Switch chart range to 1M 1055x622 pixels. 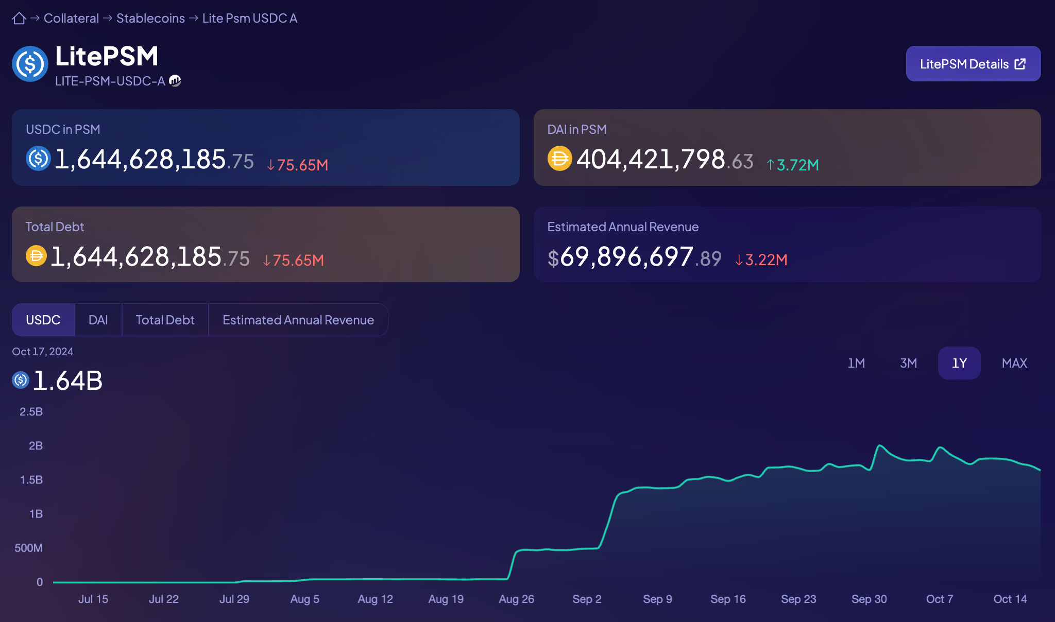[857, 363]
